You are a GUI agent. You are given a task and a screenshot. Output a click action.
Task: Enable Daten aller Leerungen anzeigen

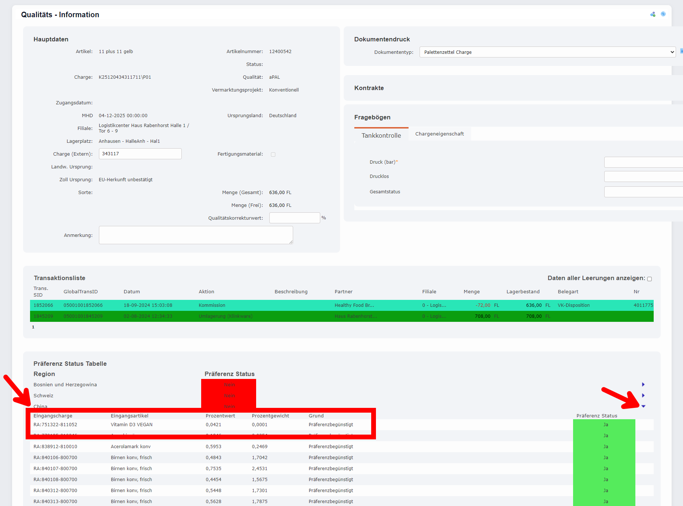point(649,279)
